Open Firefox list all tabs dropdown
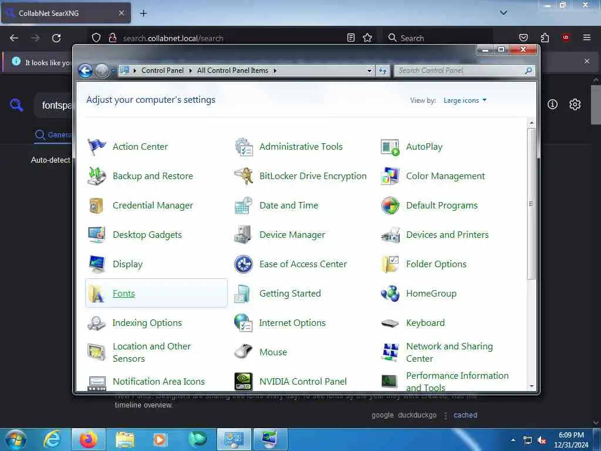601x451 pixels. coord(503,13)
